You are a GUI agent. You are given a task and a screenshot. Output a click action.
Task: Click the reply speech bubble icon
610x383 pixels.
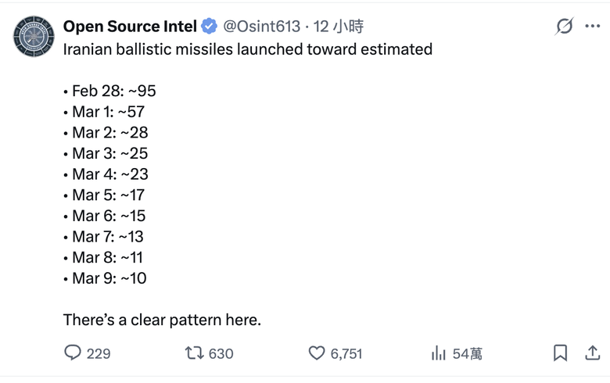[x=73, y=353]
